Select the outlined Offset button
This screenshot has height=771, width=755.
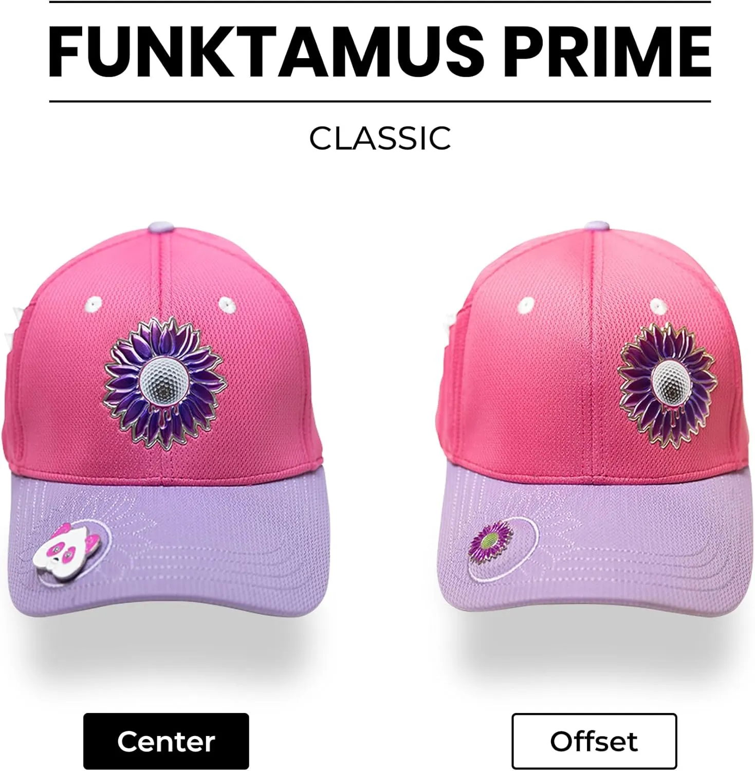click(594, 741)
